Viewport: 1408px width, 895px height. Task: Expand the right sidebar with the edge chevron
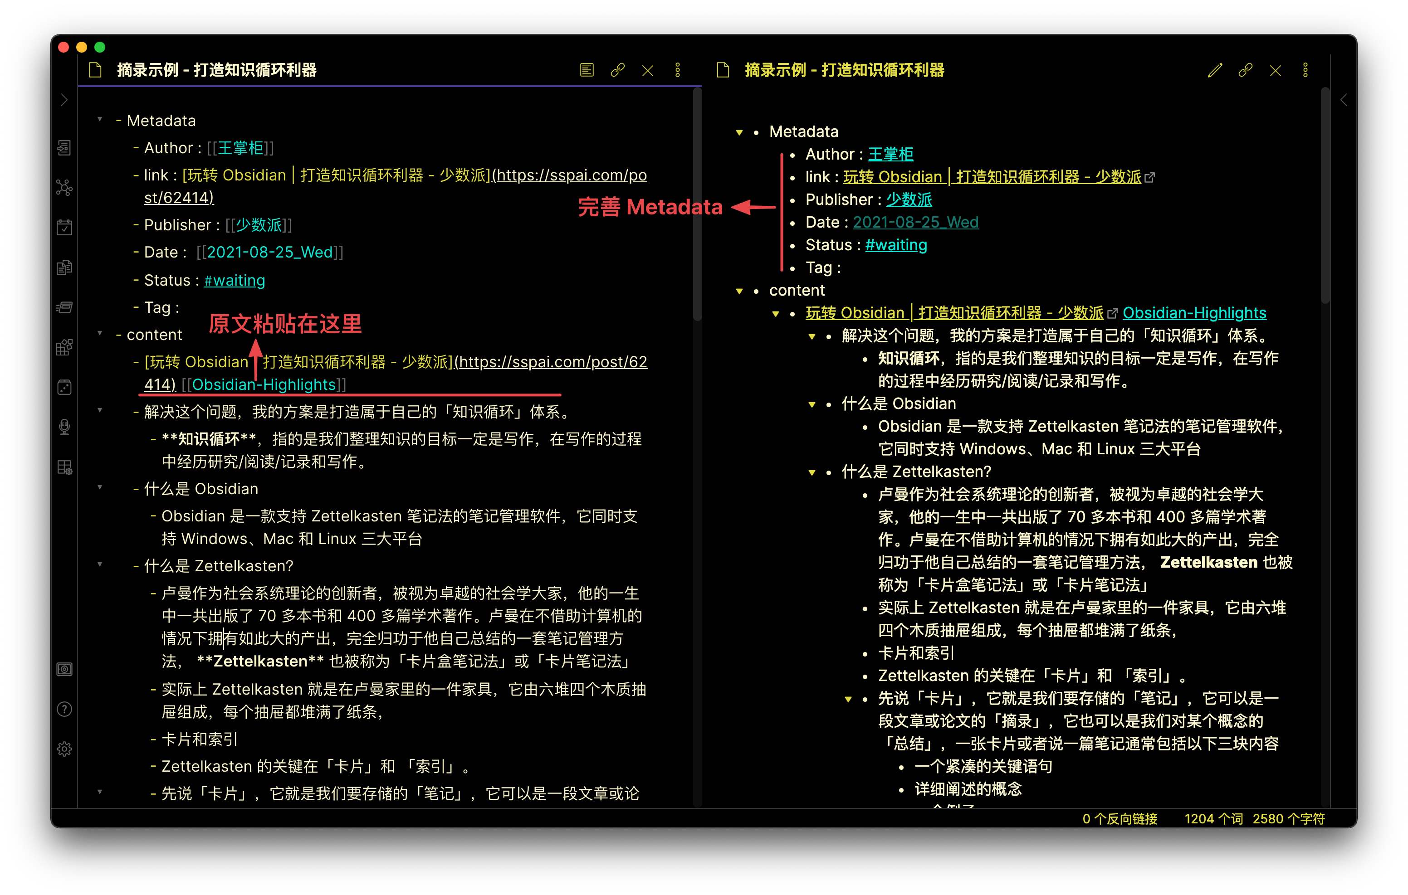(1343, 100)
